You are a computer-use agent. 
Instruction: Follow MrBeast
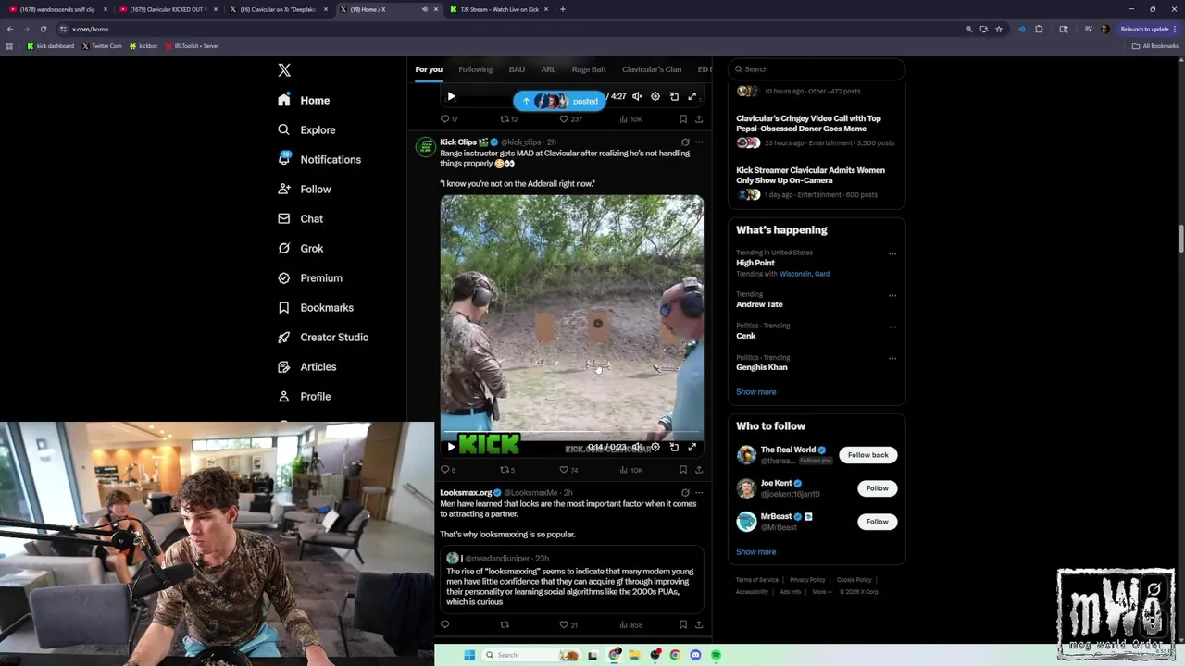tap(877, 522)
